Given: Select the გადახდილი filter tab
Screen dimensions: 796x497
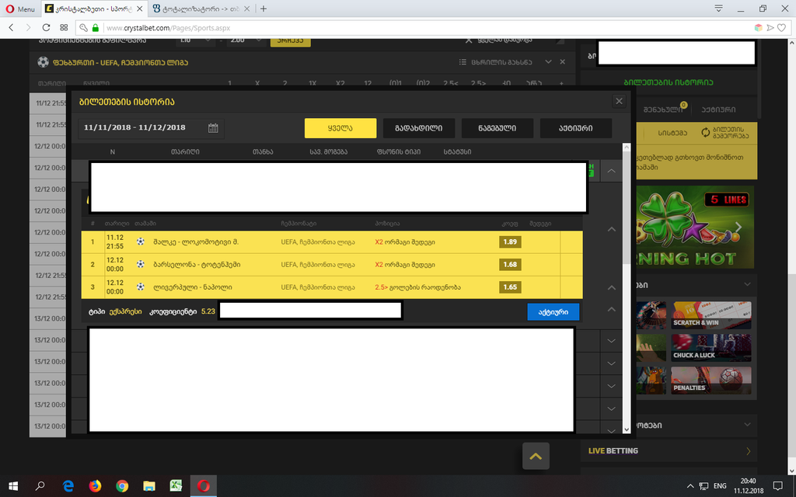Looking at the screenshot, I should [x=419, y=128].
